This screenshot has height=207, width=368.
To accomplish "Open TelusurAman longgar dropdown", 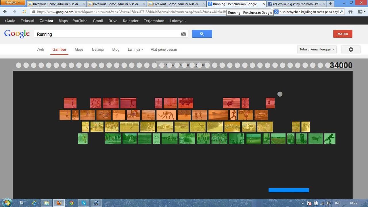I will (317, 49).
